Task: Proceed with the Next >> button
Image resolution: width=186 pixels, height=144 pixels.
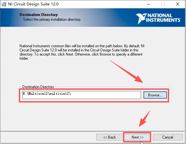Action: [137, 137]
